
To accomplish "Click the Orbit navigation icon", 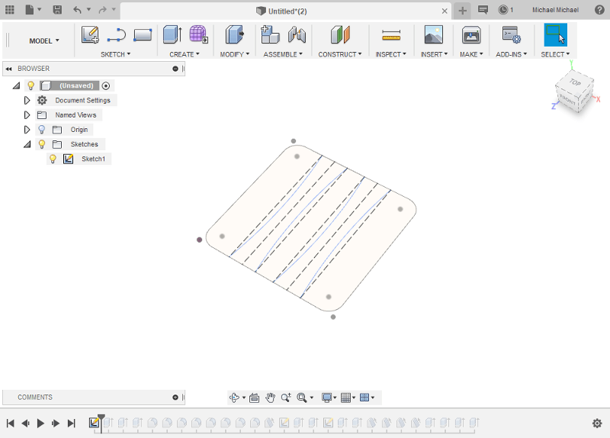I will [x=235, y=398].
